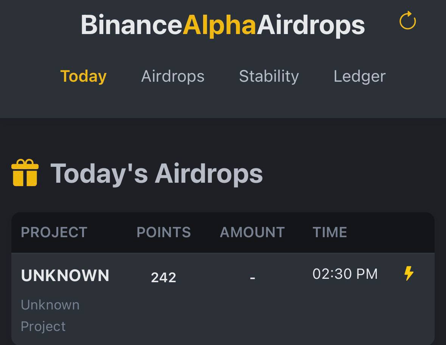Sort by the POINTS column header
This screenshot has height=345, width=446.
[x=163, y=232]
